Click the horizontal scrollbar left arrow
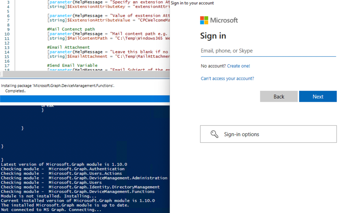 (x=1, y=74)
